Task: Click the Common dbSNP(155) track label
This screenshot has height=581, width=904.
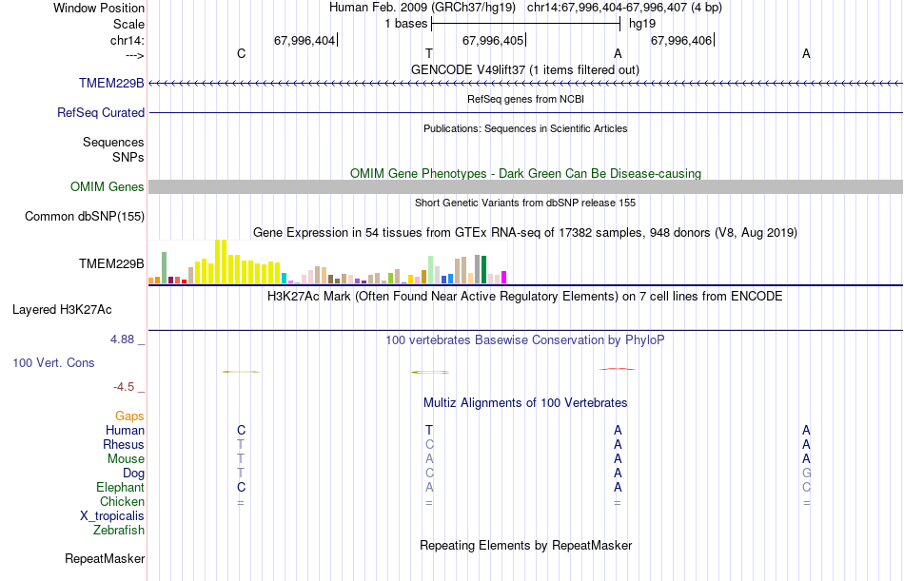Action: (x=84, y=216)
